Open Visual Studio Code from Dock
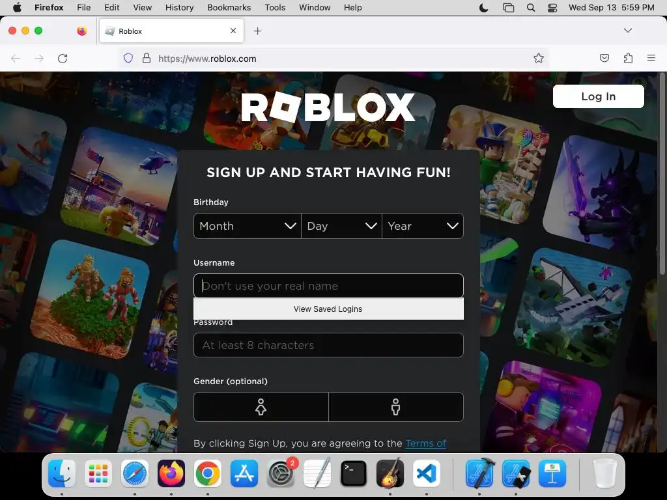 (x=427, y=473)
